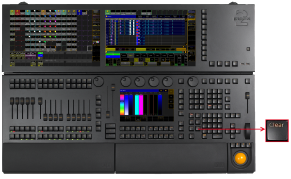This screenshot has width=291, height=179.
Task: Select the cyan bar in the color mixer
Action: (137, 105)
